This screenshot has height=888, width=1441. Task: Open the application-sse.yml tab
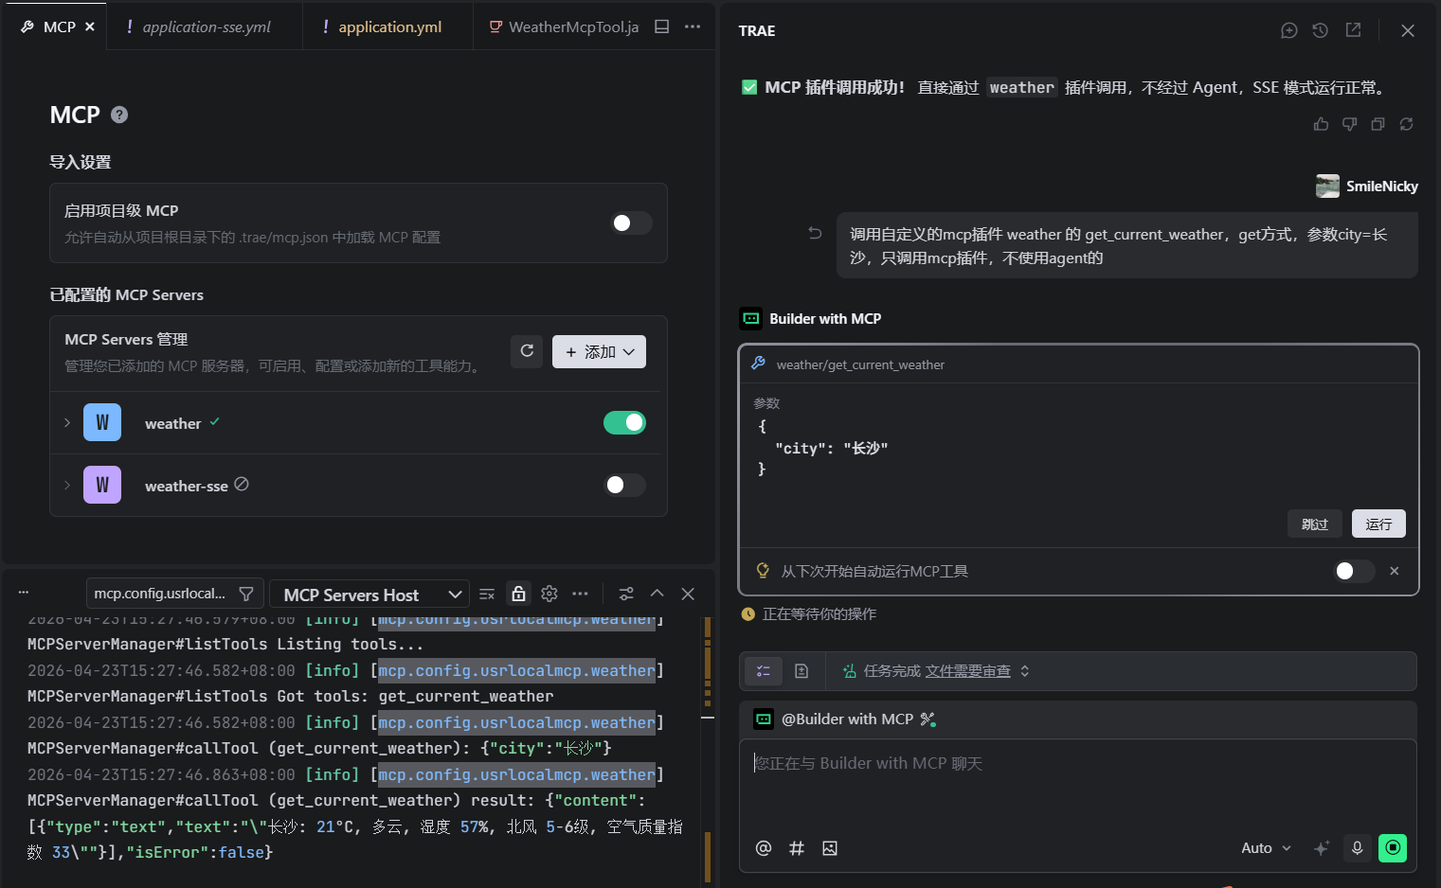click(x=204, y=27)
